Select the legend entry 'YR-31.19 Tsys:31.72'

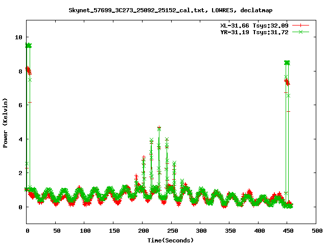(x=254, y=32)
